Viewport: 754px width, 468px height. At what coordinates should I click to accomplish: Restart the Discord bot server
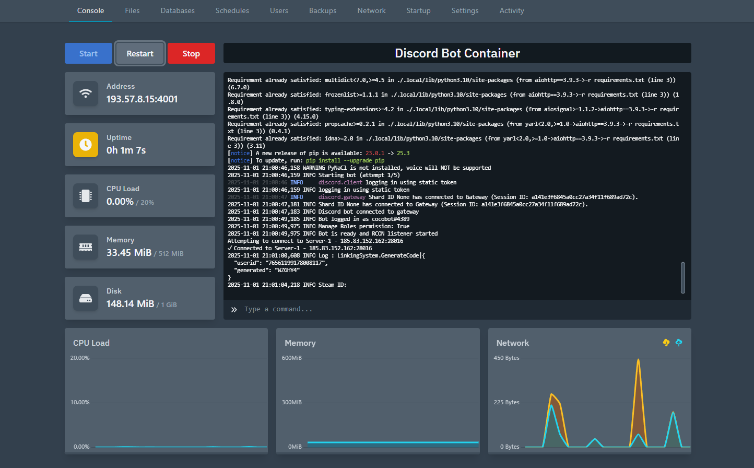coord(140,53)
